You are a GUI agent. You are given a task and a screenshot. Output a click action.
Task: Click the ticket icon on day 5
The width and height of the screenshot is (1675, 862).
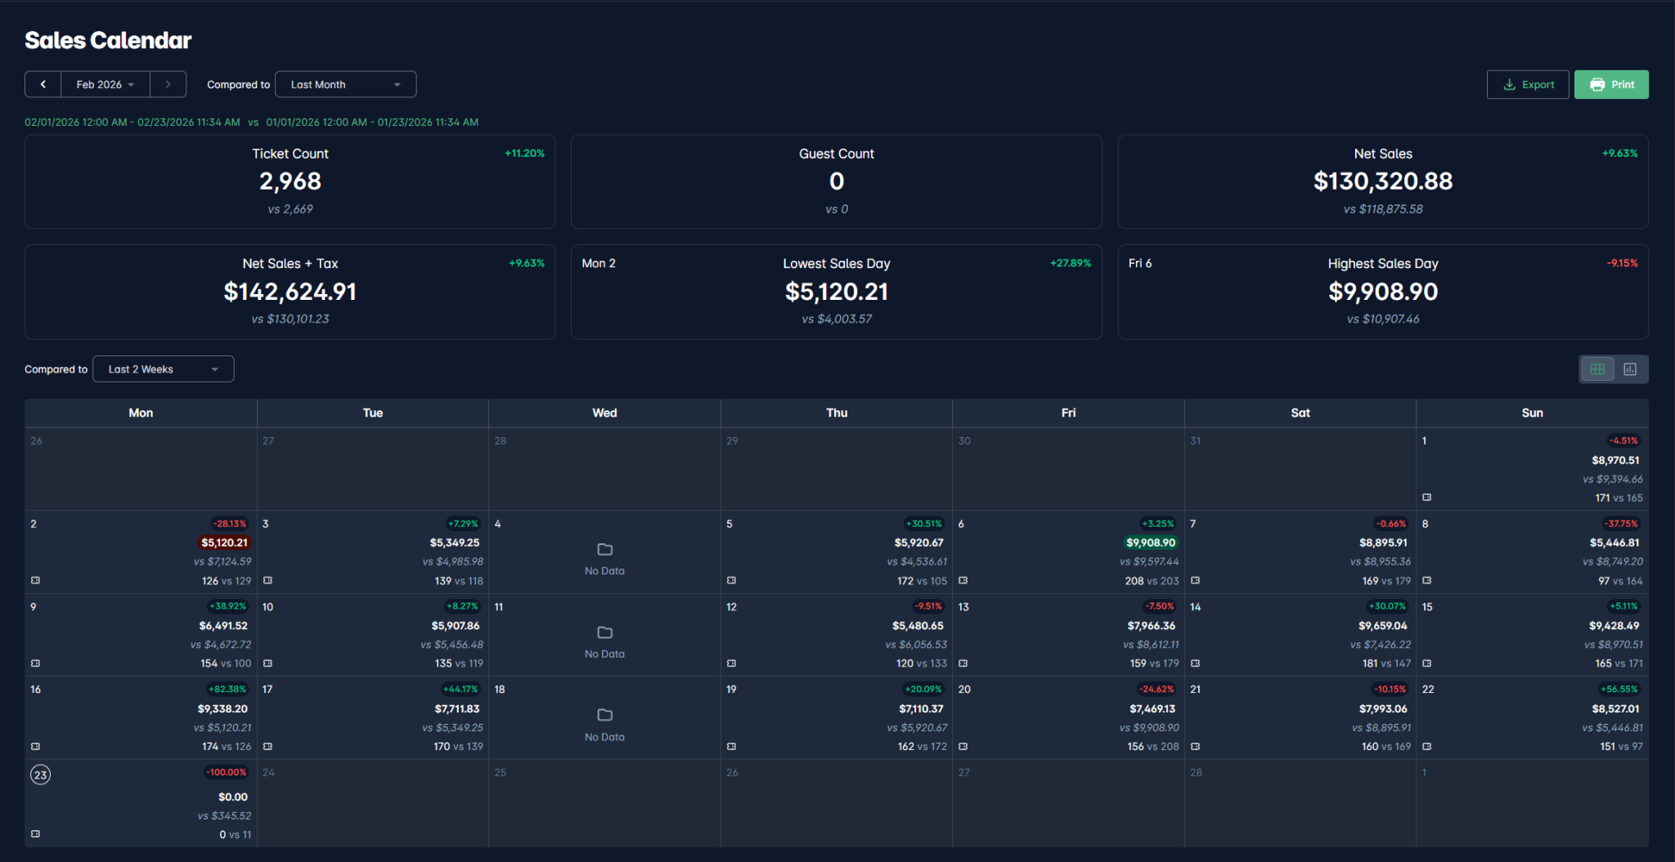tap(731, 580)
